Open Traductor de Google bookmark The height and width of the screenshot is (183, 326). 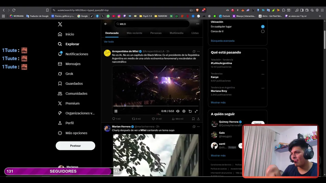coord(37,16)
